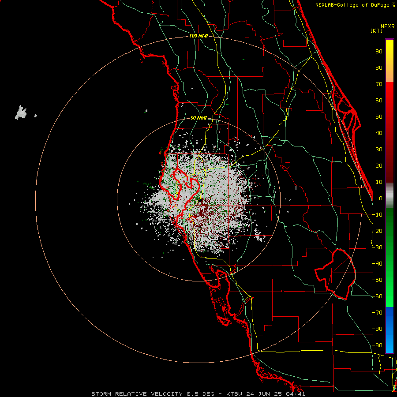Click the -60 value on velocity scale
Image resolution: width=397 pixels, height=397 pixels.
[x=377, y=296]
